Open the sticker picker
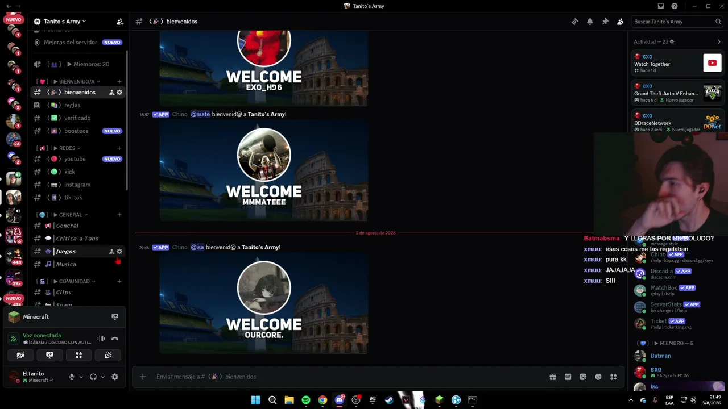The height and width of the screenshot is (409, 728). coord(583,377)
